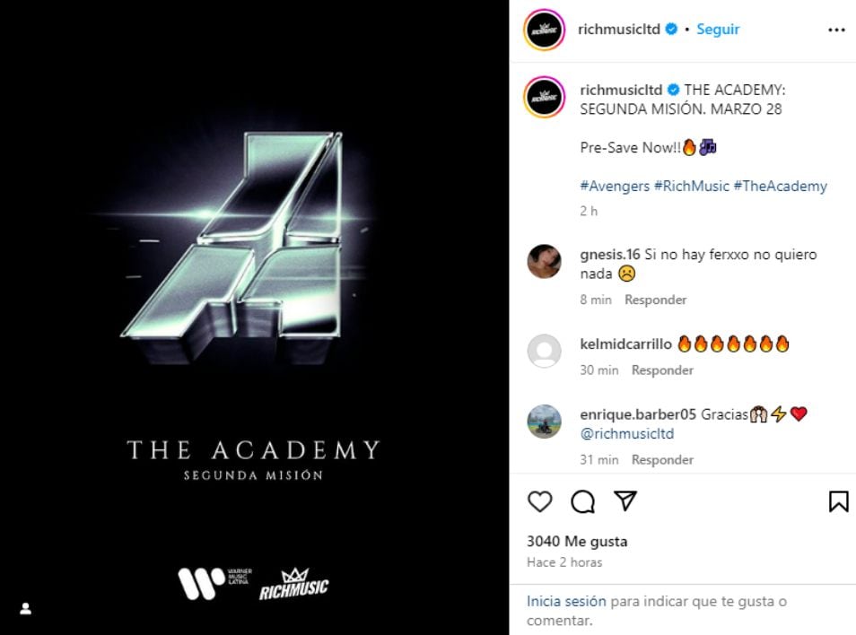Open the richmusicltd profile picture in the header
856x635 pixels.
click(x=544, y=30)
